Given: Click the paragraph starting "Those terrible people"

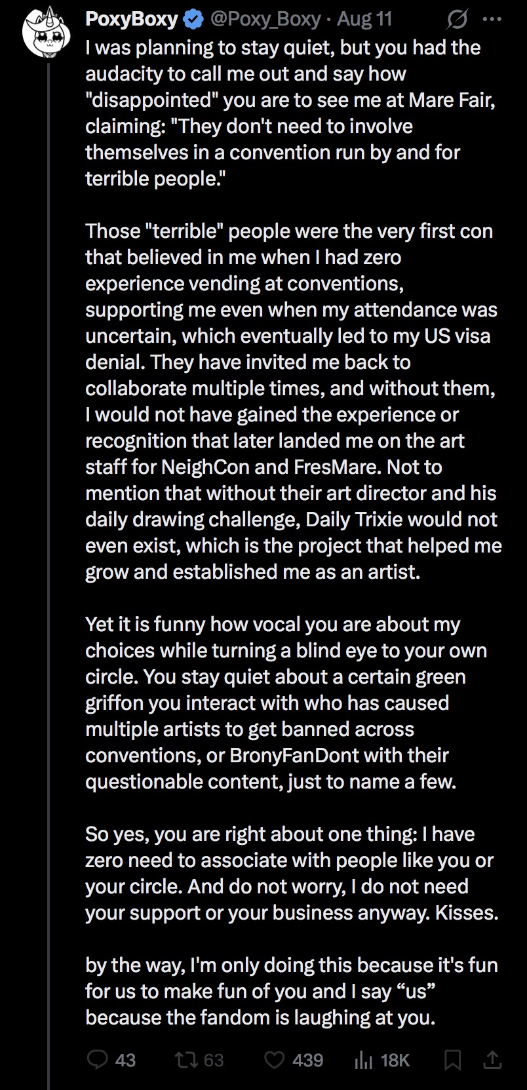Looking at the screenshot, I should click(293, 401).
